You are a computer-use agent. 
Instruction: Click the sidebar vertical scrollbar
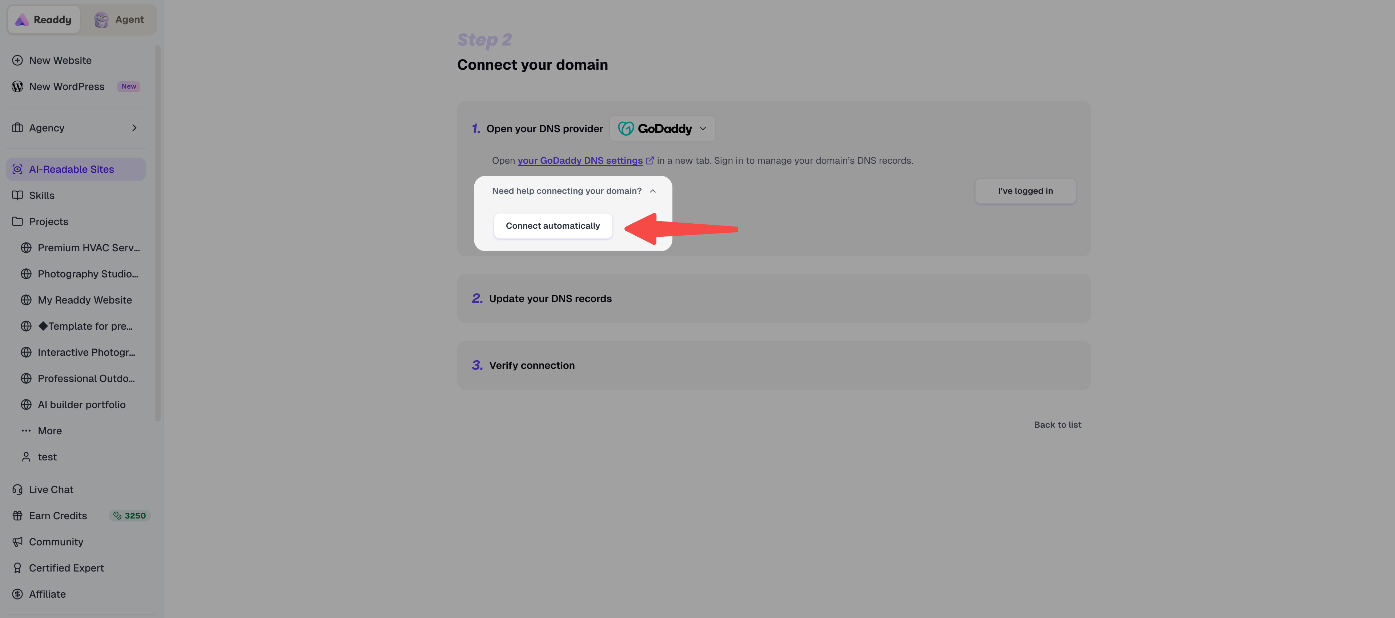click(x=158, y=233)
